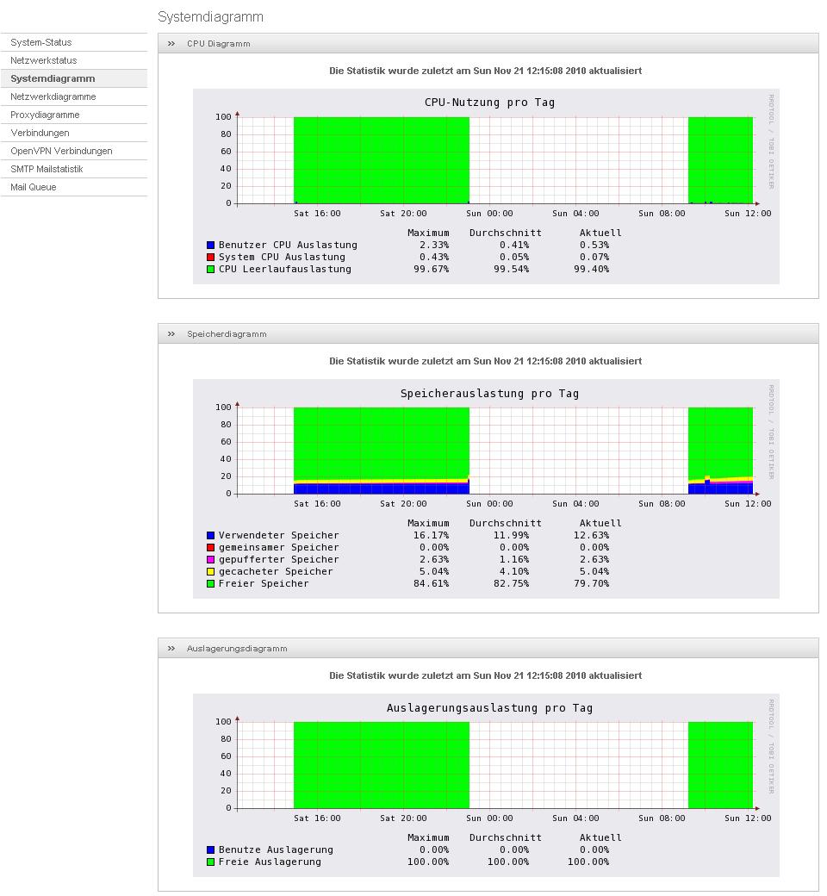Click blue Benutze Auslagerung legend swatch

[x=210, y=849]
